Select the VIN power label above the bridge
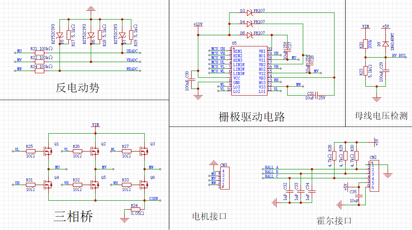Screen dimensions: 412x230 click(95, 124)
